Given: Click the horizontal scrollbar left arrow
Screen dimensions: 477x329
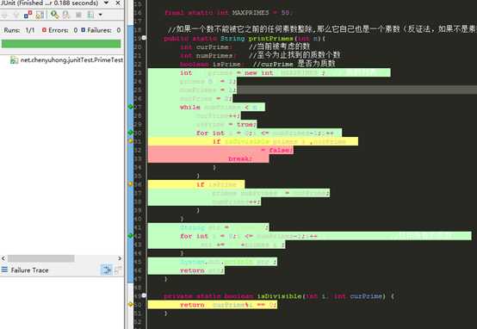Looking at the screenshot, I should tap(3, 258).
